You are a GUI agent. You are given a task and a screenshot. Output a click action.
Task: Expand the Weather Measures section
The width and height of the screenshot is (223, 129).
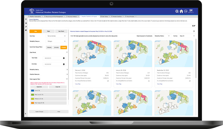[67, 74]
